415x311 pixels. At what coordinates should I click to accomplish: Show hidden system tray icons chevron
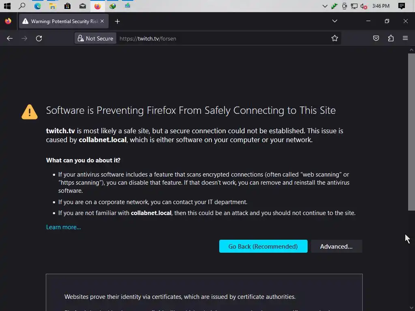(325, 6)
